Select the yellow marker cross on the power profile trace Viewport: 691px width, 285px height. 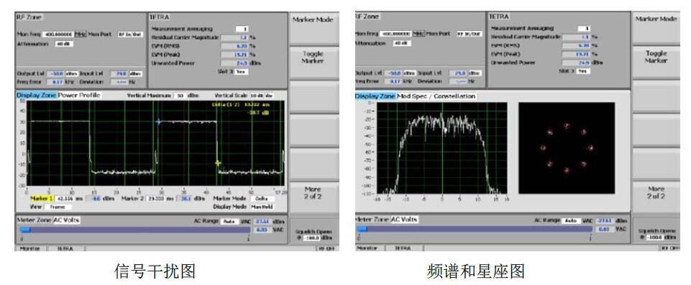pos(218,163)
